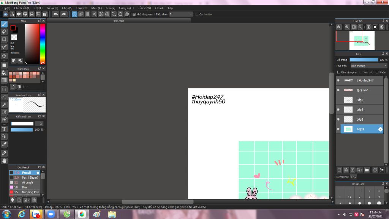Turn off snap using the snap-off icon
Image resolution: width=389 pixels, height=219 pixels.
point(74,14)
